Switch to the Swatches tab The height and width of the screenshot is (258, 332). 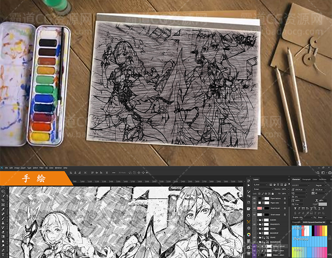tap(323, 180)
